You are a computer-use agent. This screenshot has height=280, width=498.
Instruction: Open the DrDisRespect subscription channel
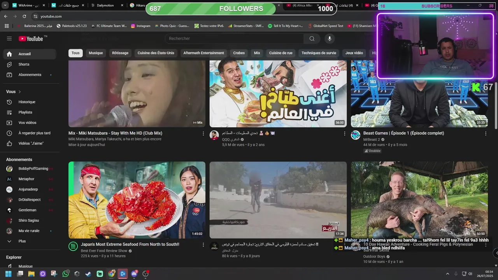30,200
